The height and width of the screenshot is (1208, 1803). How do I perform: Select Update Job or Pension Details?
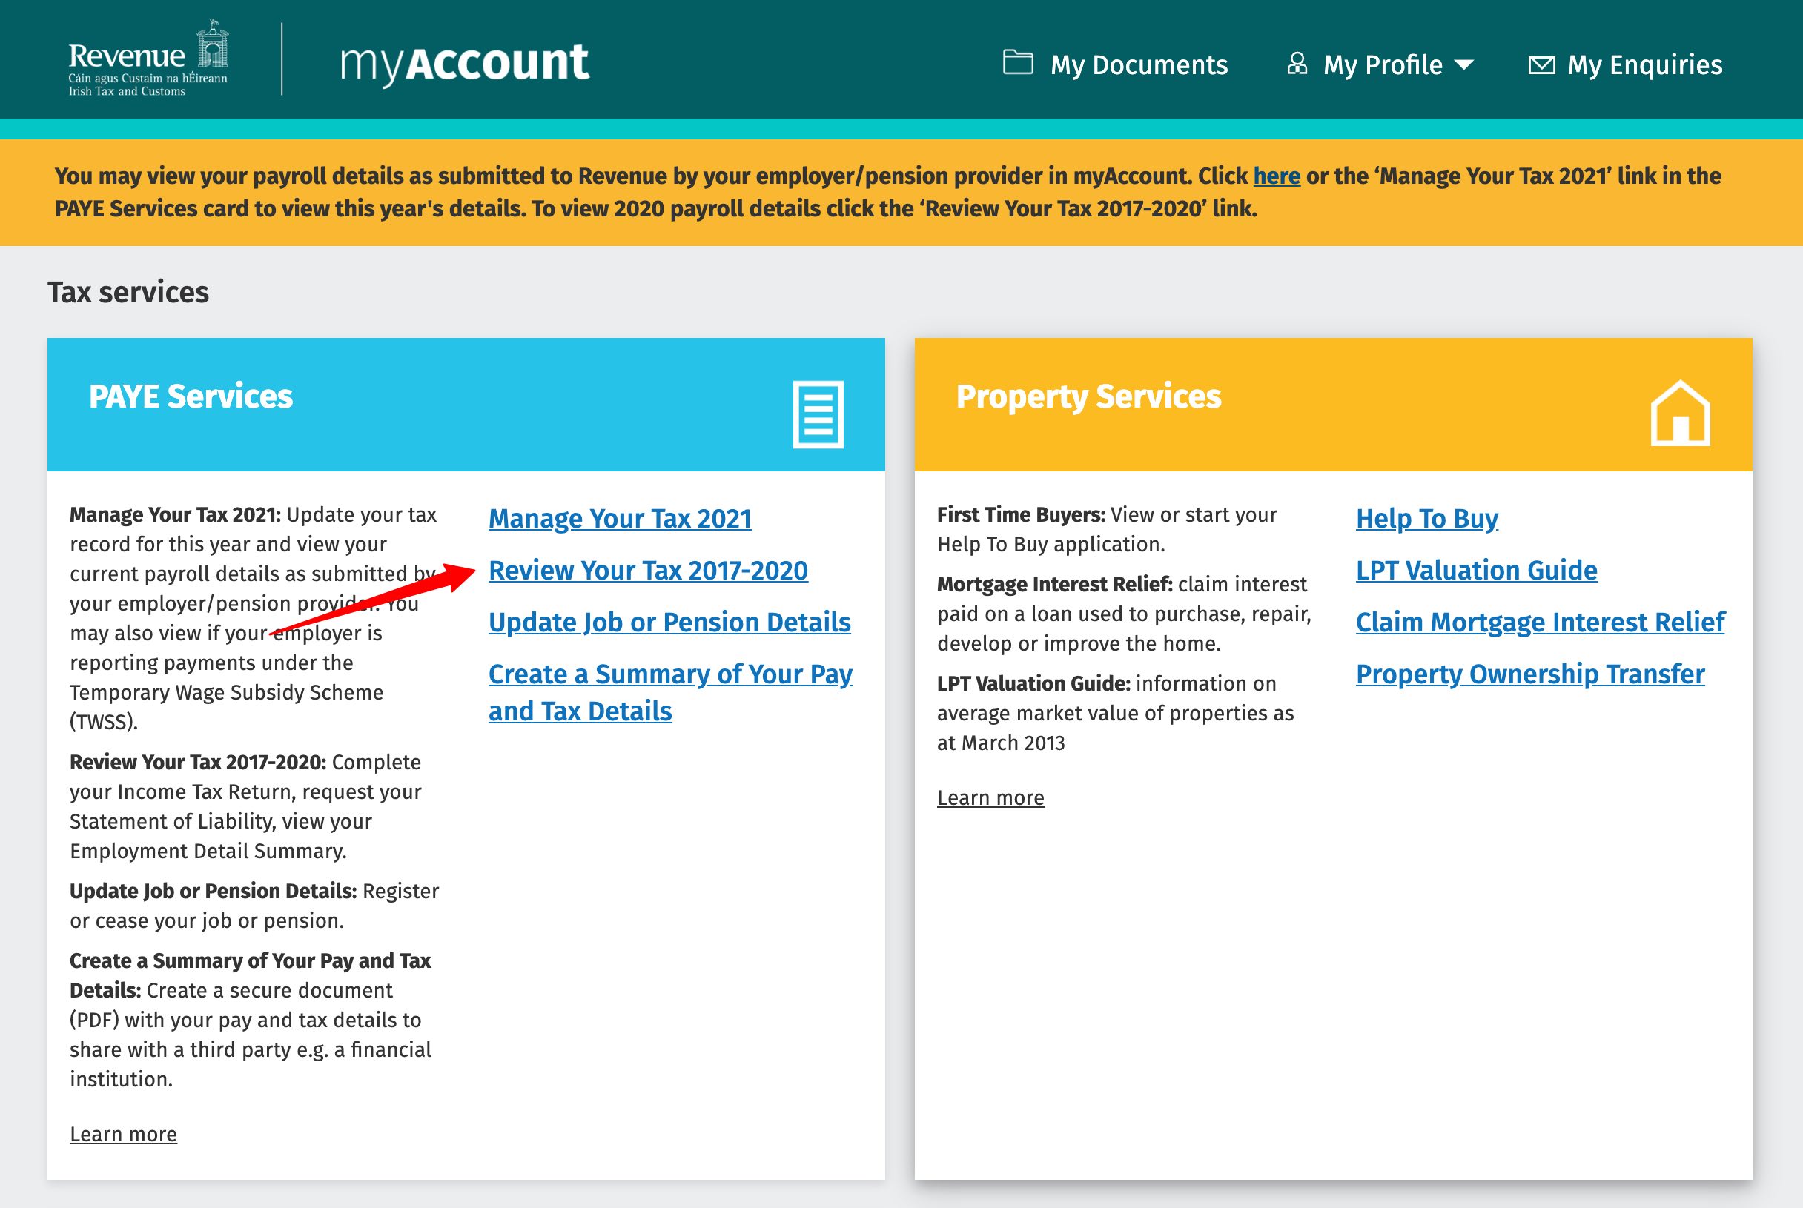coord(669,622)
